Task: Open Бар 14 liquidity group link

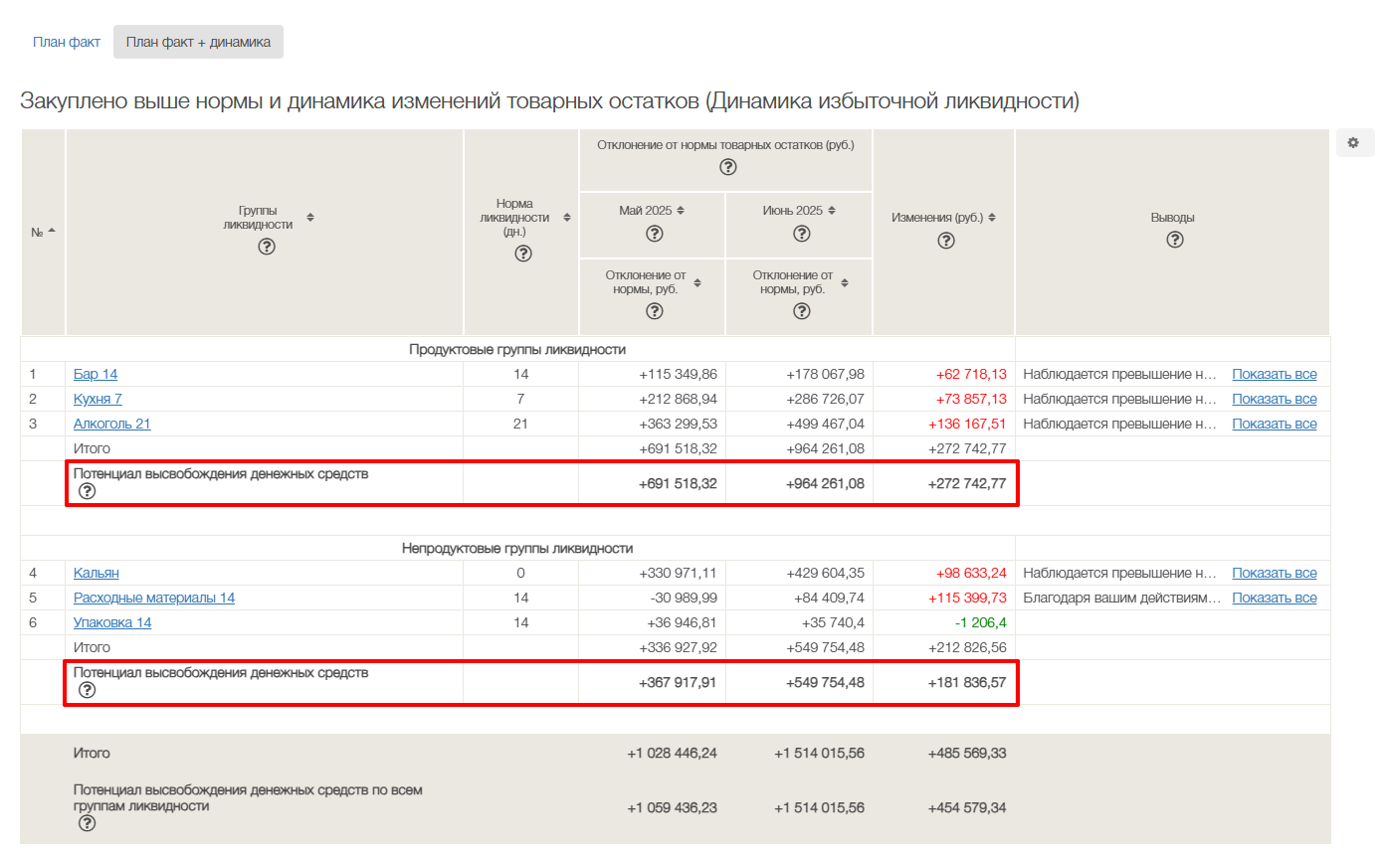Action: pyautogui.click(x=96, y=375)
